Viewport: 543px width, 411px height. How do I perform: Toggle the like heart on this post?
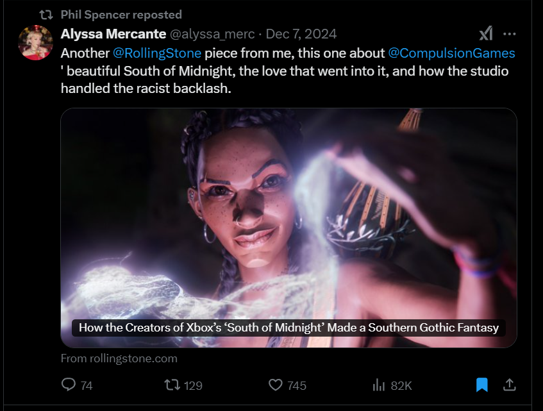pyautogui.click(x=275, y=385)
